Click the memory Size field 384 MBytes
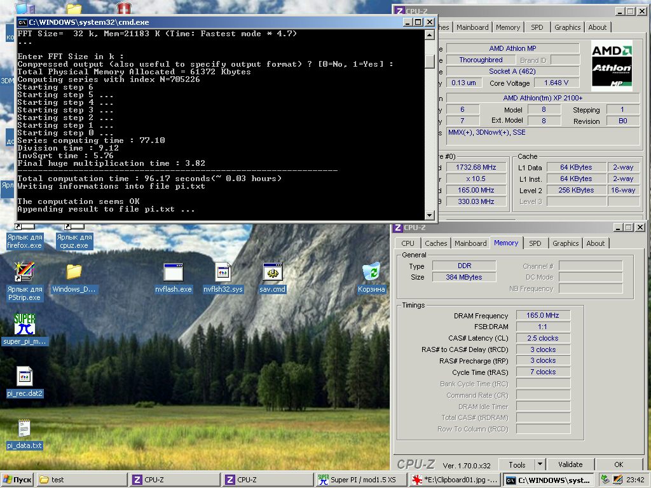The width and height of the screenshot is (651, 488). (464, 277)
